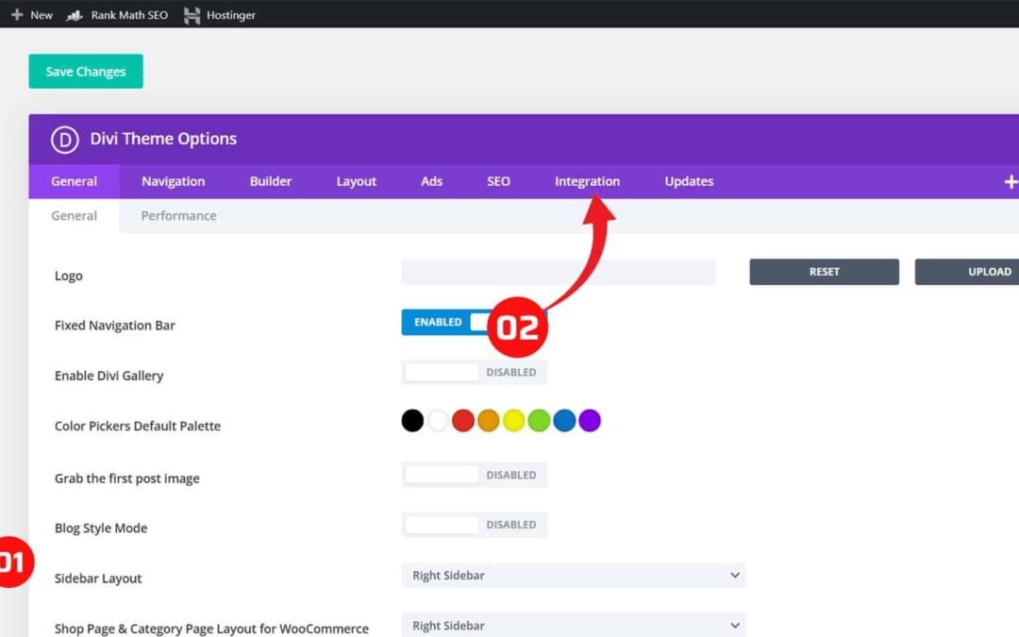Open Rank Math SEO admin menu

(x=129, y=15)
